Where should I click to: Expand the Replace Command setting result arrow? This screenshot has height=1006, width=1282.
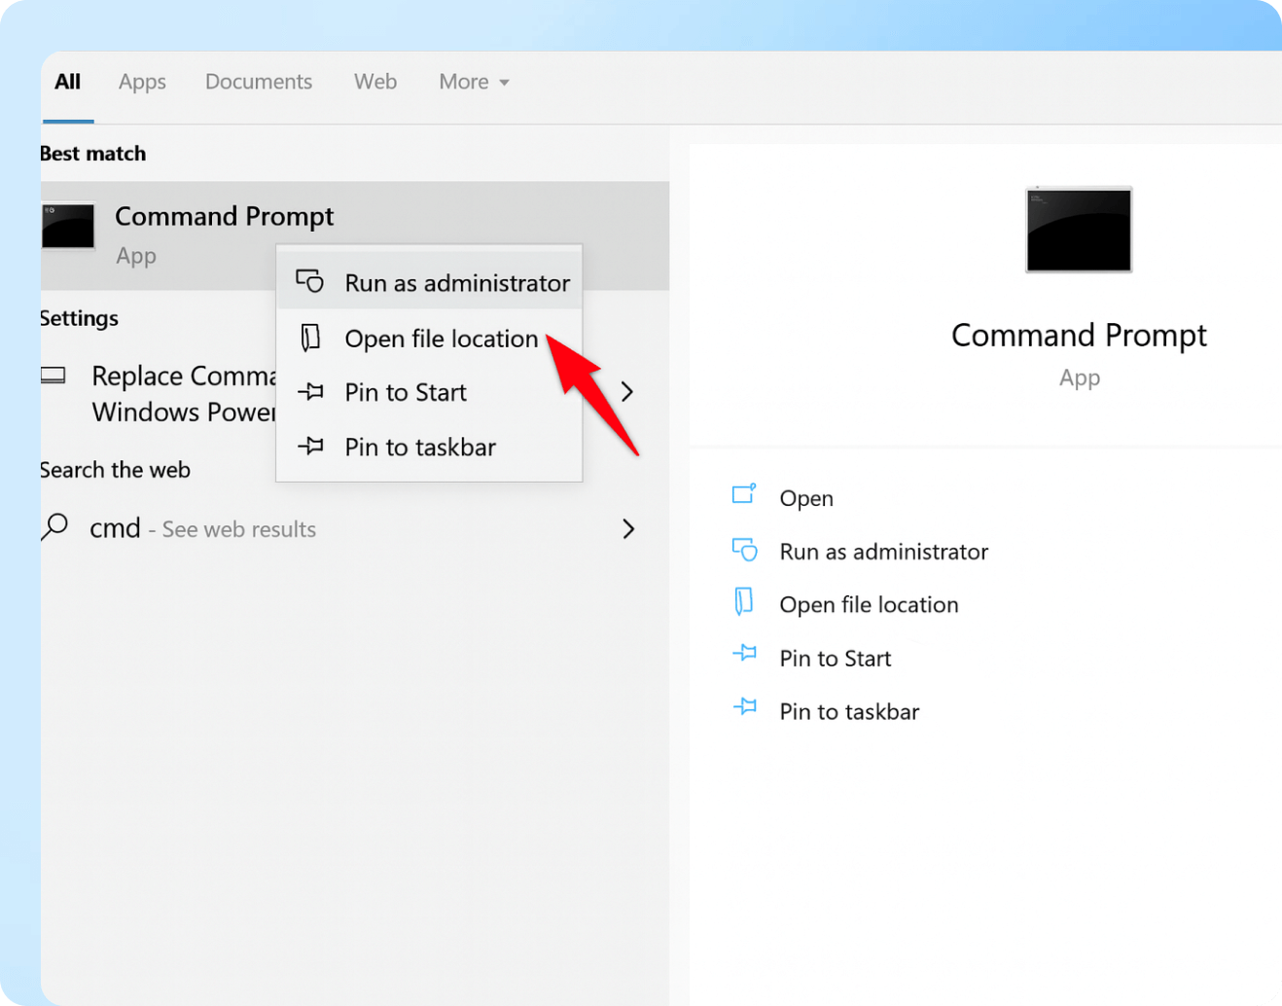[x=627, y=392]
